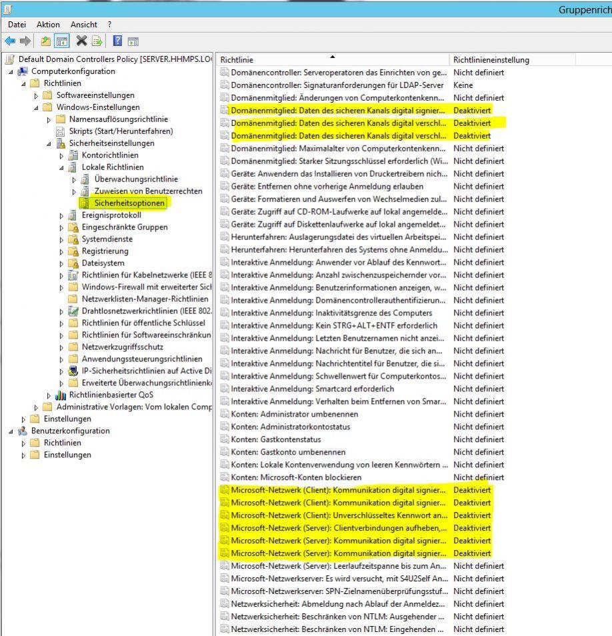This screenshot has width=612, height=636.
Task: Click the Benutzerkonfiguration user icon
Action: tap(23, 431)
